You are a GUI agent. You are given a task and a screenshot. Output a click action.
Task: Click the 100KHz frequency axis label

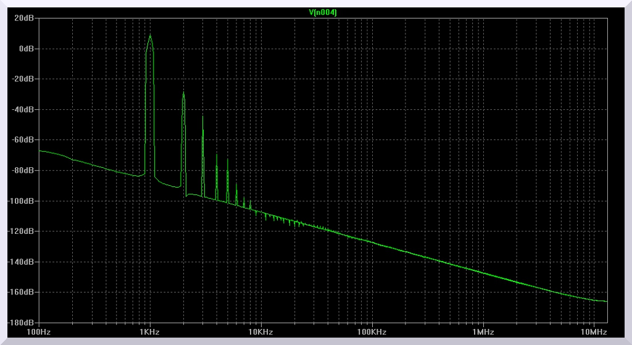372,332
